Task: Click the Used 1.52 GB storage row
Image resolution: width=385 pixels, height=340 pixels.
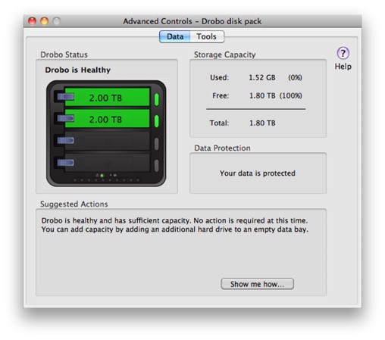Action: [x=256, y=77]
